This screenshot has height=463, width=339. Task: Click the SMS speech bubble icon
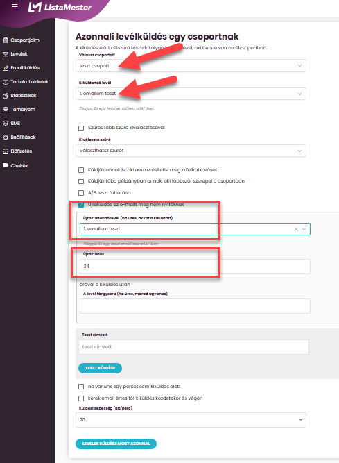coord(6,124)
